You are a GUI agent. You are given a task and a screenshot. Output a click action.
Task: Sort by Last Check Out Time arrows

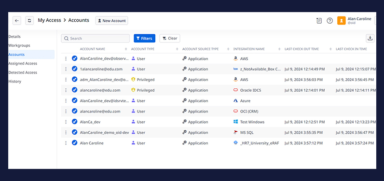pos(330,49)
